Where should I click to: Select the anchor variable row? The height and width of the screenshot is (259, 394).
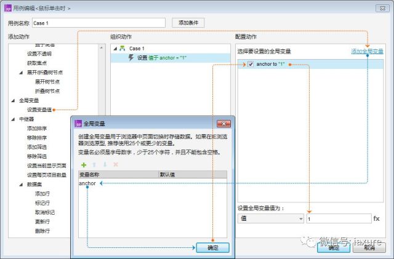tap(153, 183)
